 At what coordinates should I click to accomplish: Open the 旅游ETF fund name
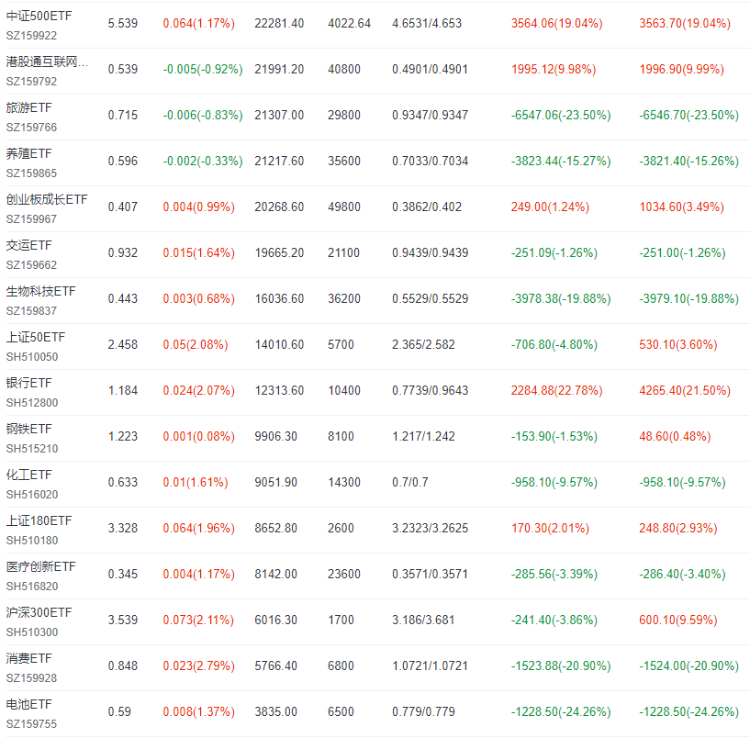pyautogui.click(x=28, y=107)
